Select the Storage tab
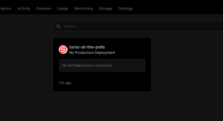This screenshot has width=223, height=121. (x=105, y=8)
